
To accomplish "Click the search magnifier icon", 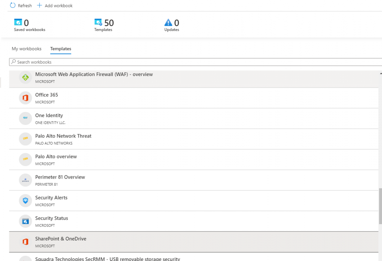I will pos(14,62).
